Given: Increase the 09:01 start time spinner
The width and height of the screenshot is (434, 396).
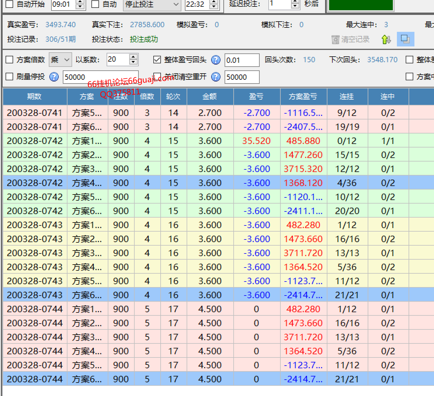Looking at the screenshot, I should pyautogui.click(x=80, y=2).
